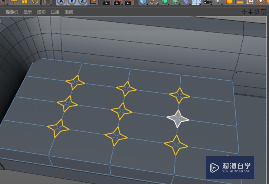The height and width of the screenshot is (184, 269).
Task: Click the viewport orbit rotate icon
Action: click(x=257, y=12)
